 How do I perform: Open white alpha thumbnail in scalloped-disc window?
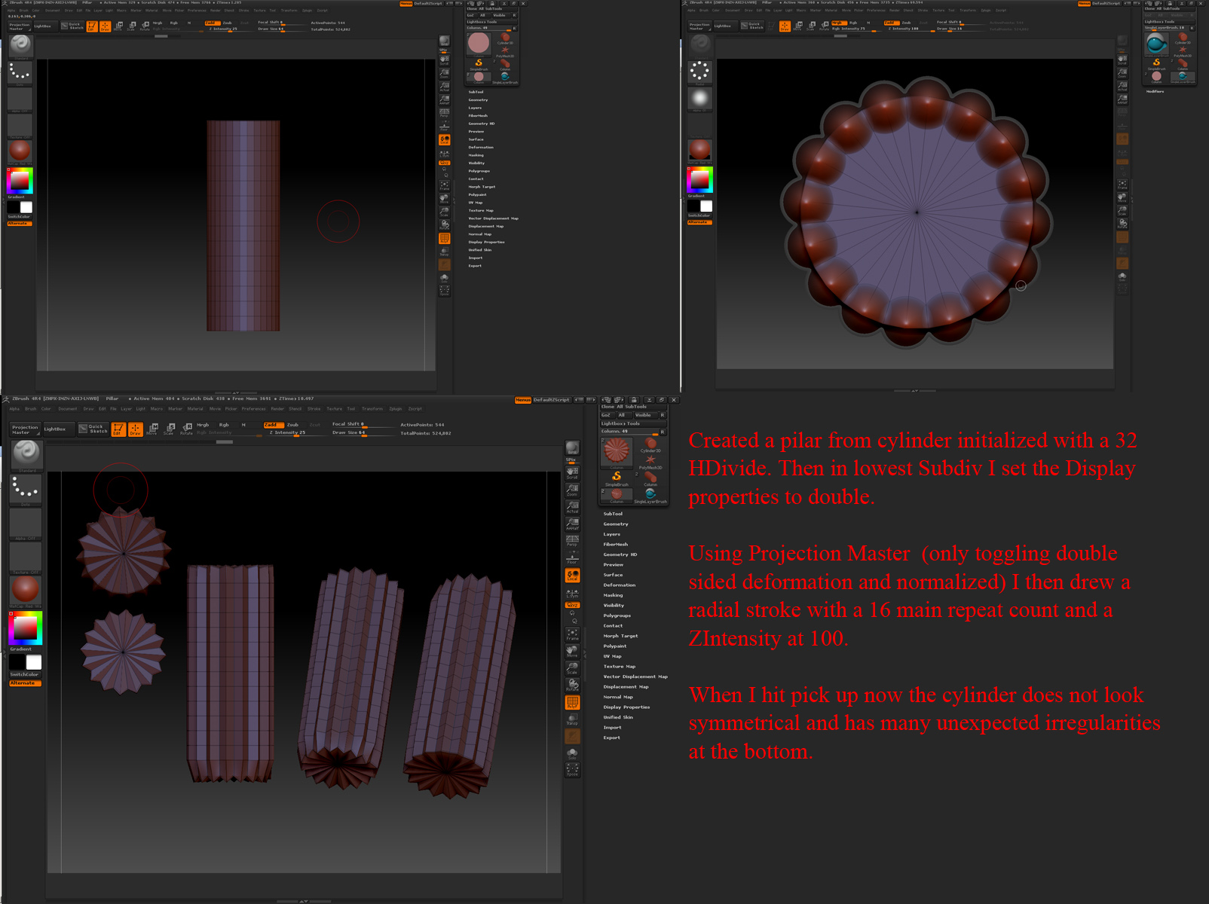coord(699,99)
